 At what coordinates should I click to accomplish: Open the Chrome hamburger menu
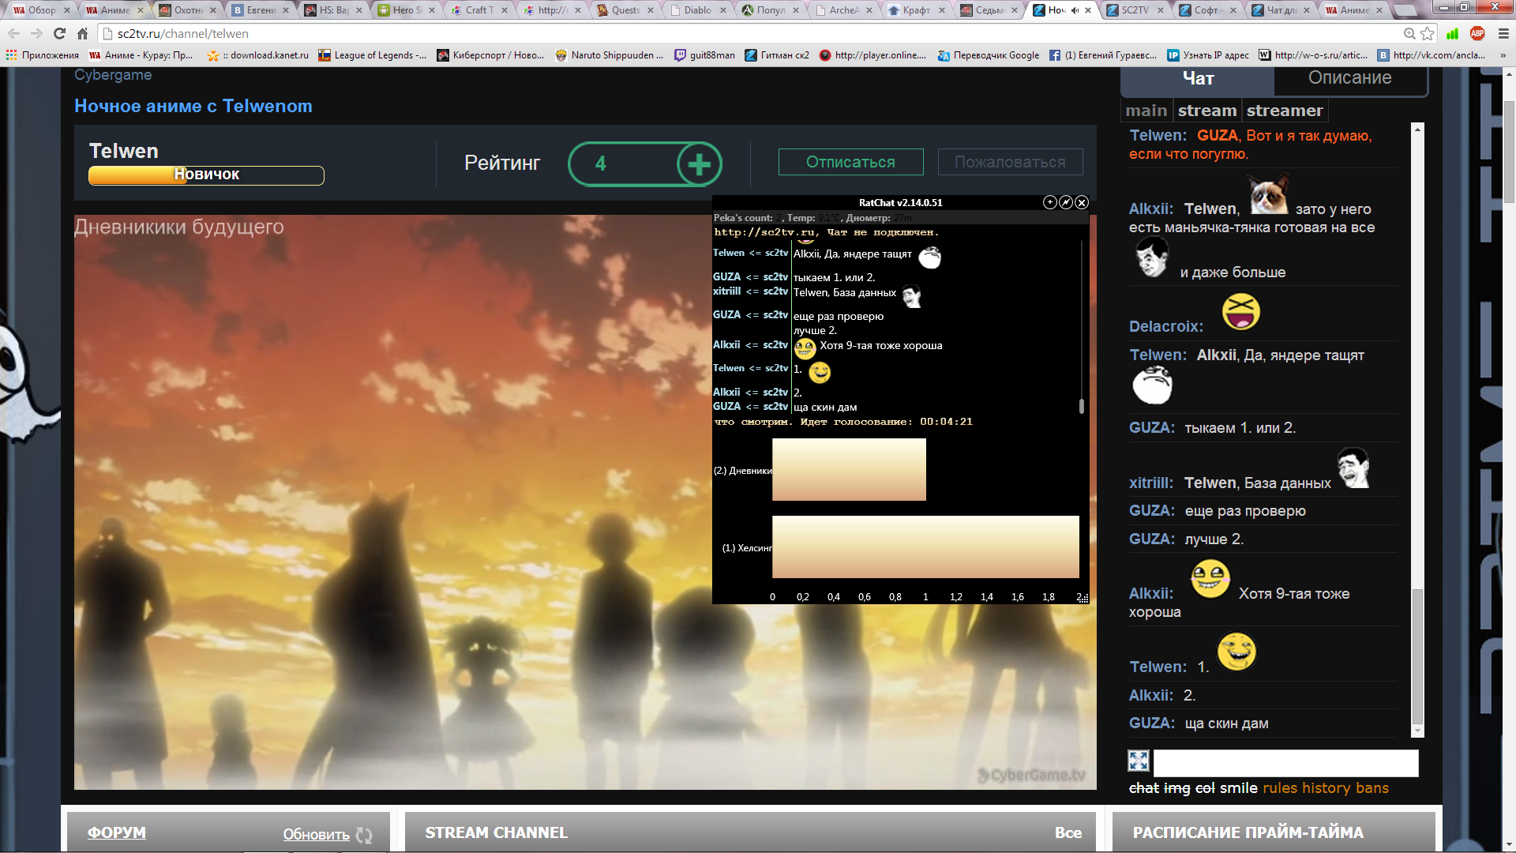pos(1503,33)
